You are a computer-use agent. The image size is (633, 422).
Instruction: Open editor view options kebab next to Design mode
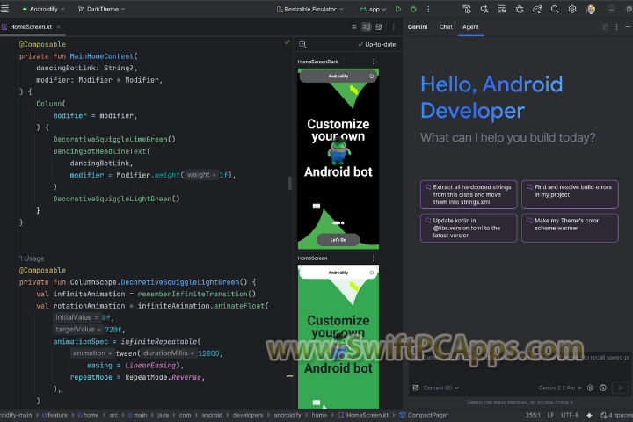coord(394,26)
